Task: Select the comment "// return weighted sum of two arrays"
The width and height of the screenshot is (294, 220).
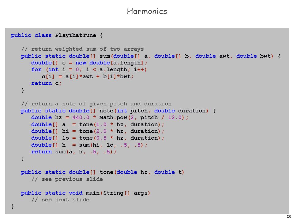Action: (x=82, y=49)
